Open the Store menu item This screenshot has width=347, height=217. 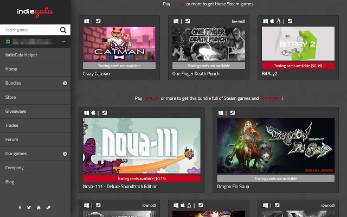tap(35, 97)
